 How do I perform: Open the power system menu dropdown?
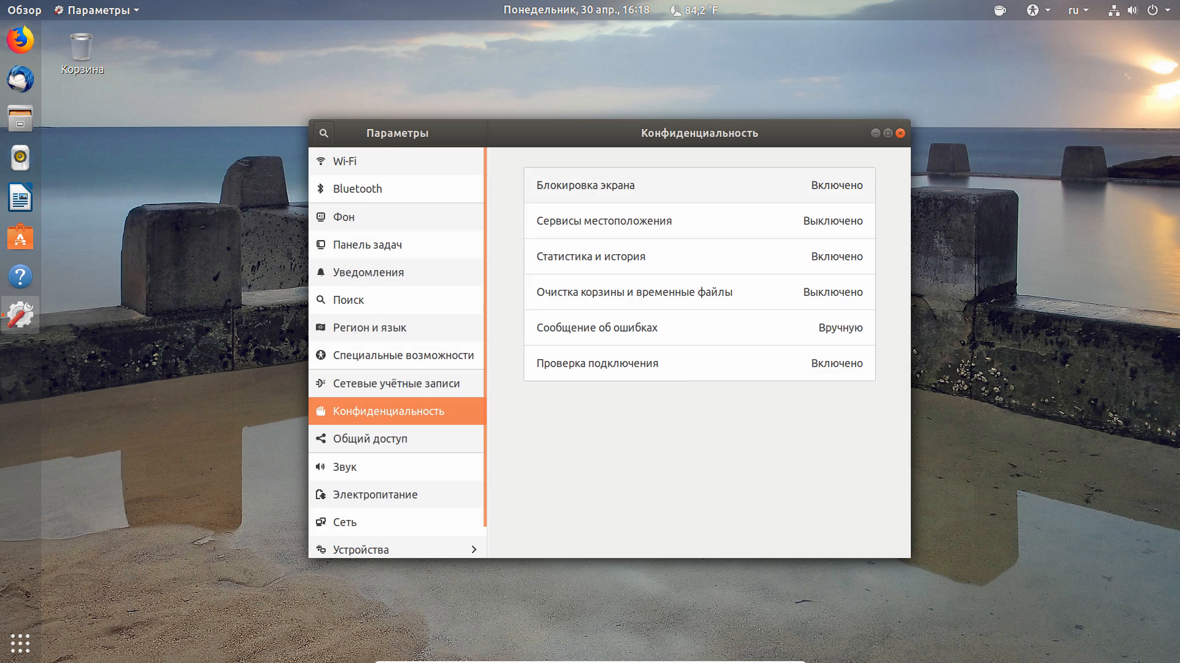(x=1158, y=10)
